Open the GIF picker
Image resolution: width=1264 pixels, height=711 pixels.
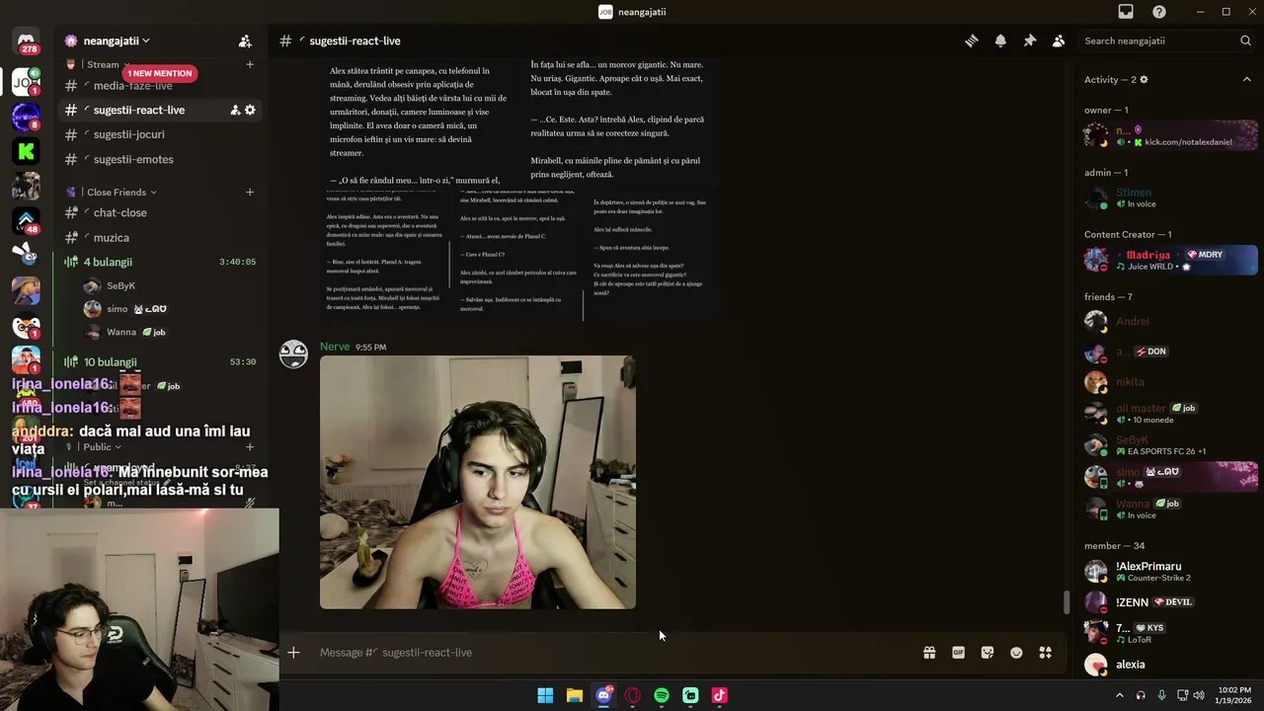(958, 653)
